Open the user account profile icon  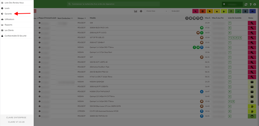[x=255, y=4]
